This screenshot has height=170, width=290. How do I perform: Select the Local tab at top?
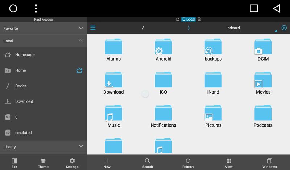(x=188, y=20)
